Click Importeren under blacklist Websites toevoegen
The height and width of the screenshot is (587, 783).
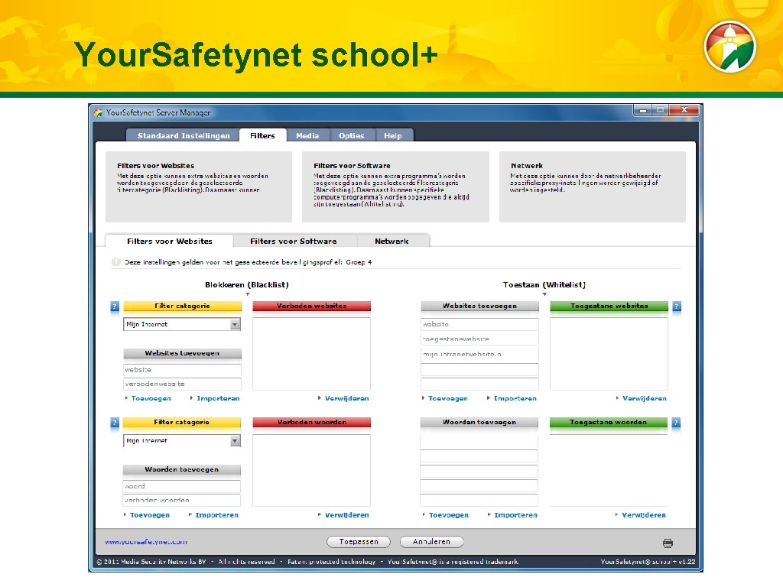(x=218, y=398)
